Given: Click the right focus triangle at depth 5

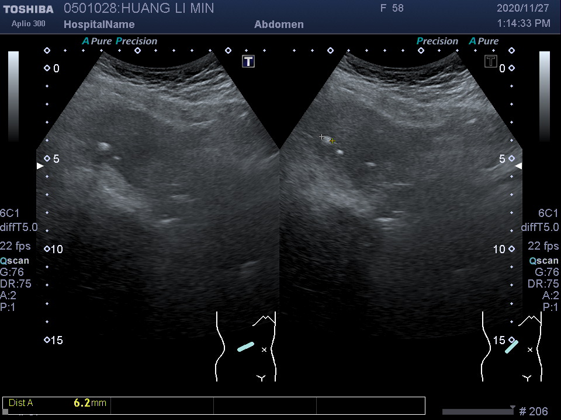Looking at the screenshot, I should pyautogui.click(x=518, y=166).
